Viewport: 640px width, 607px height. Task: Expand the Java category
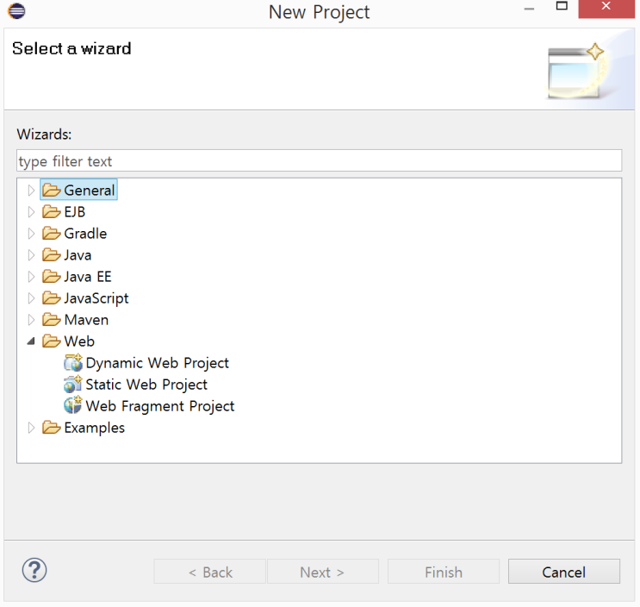[31, 255]
